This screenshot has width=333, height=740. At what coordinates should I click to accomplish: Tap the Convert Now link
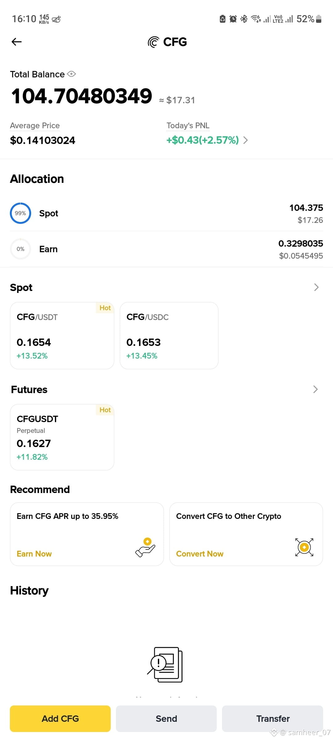coord(200,554)
